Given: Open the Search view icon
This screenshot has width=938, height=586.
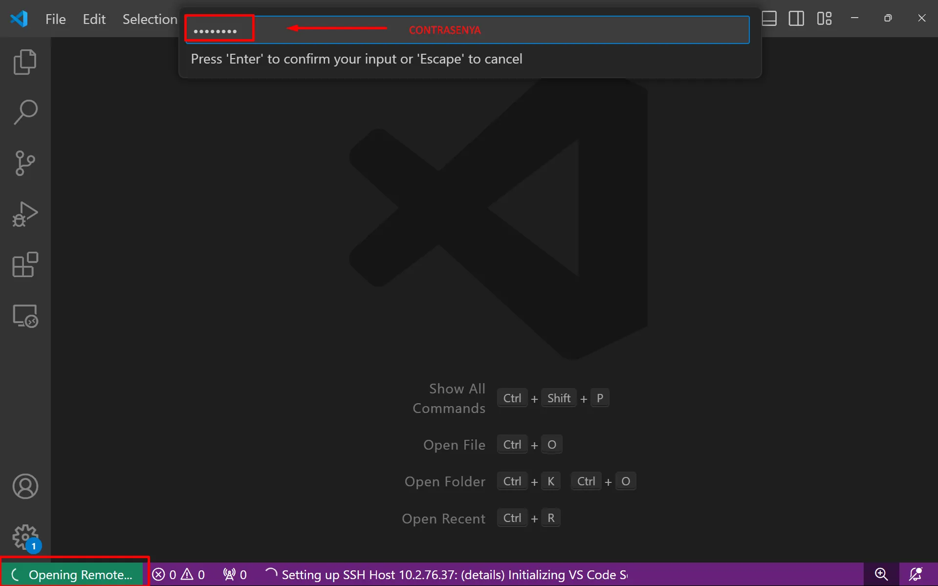Looking at the screenshot, I should coord(25,112).
